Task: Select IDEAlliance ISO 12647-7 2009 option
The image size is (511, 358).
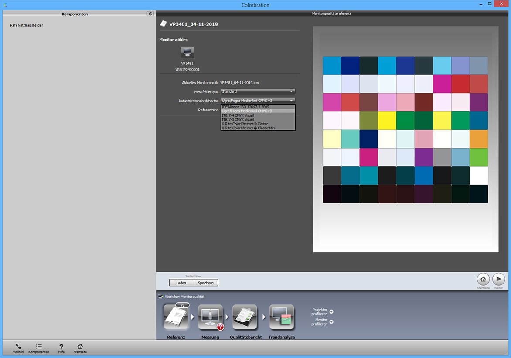Action: tap(245, 107)
